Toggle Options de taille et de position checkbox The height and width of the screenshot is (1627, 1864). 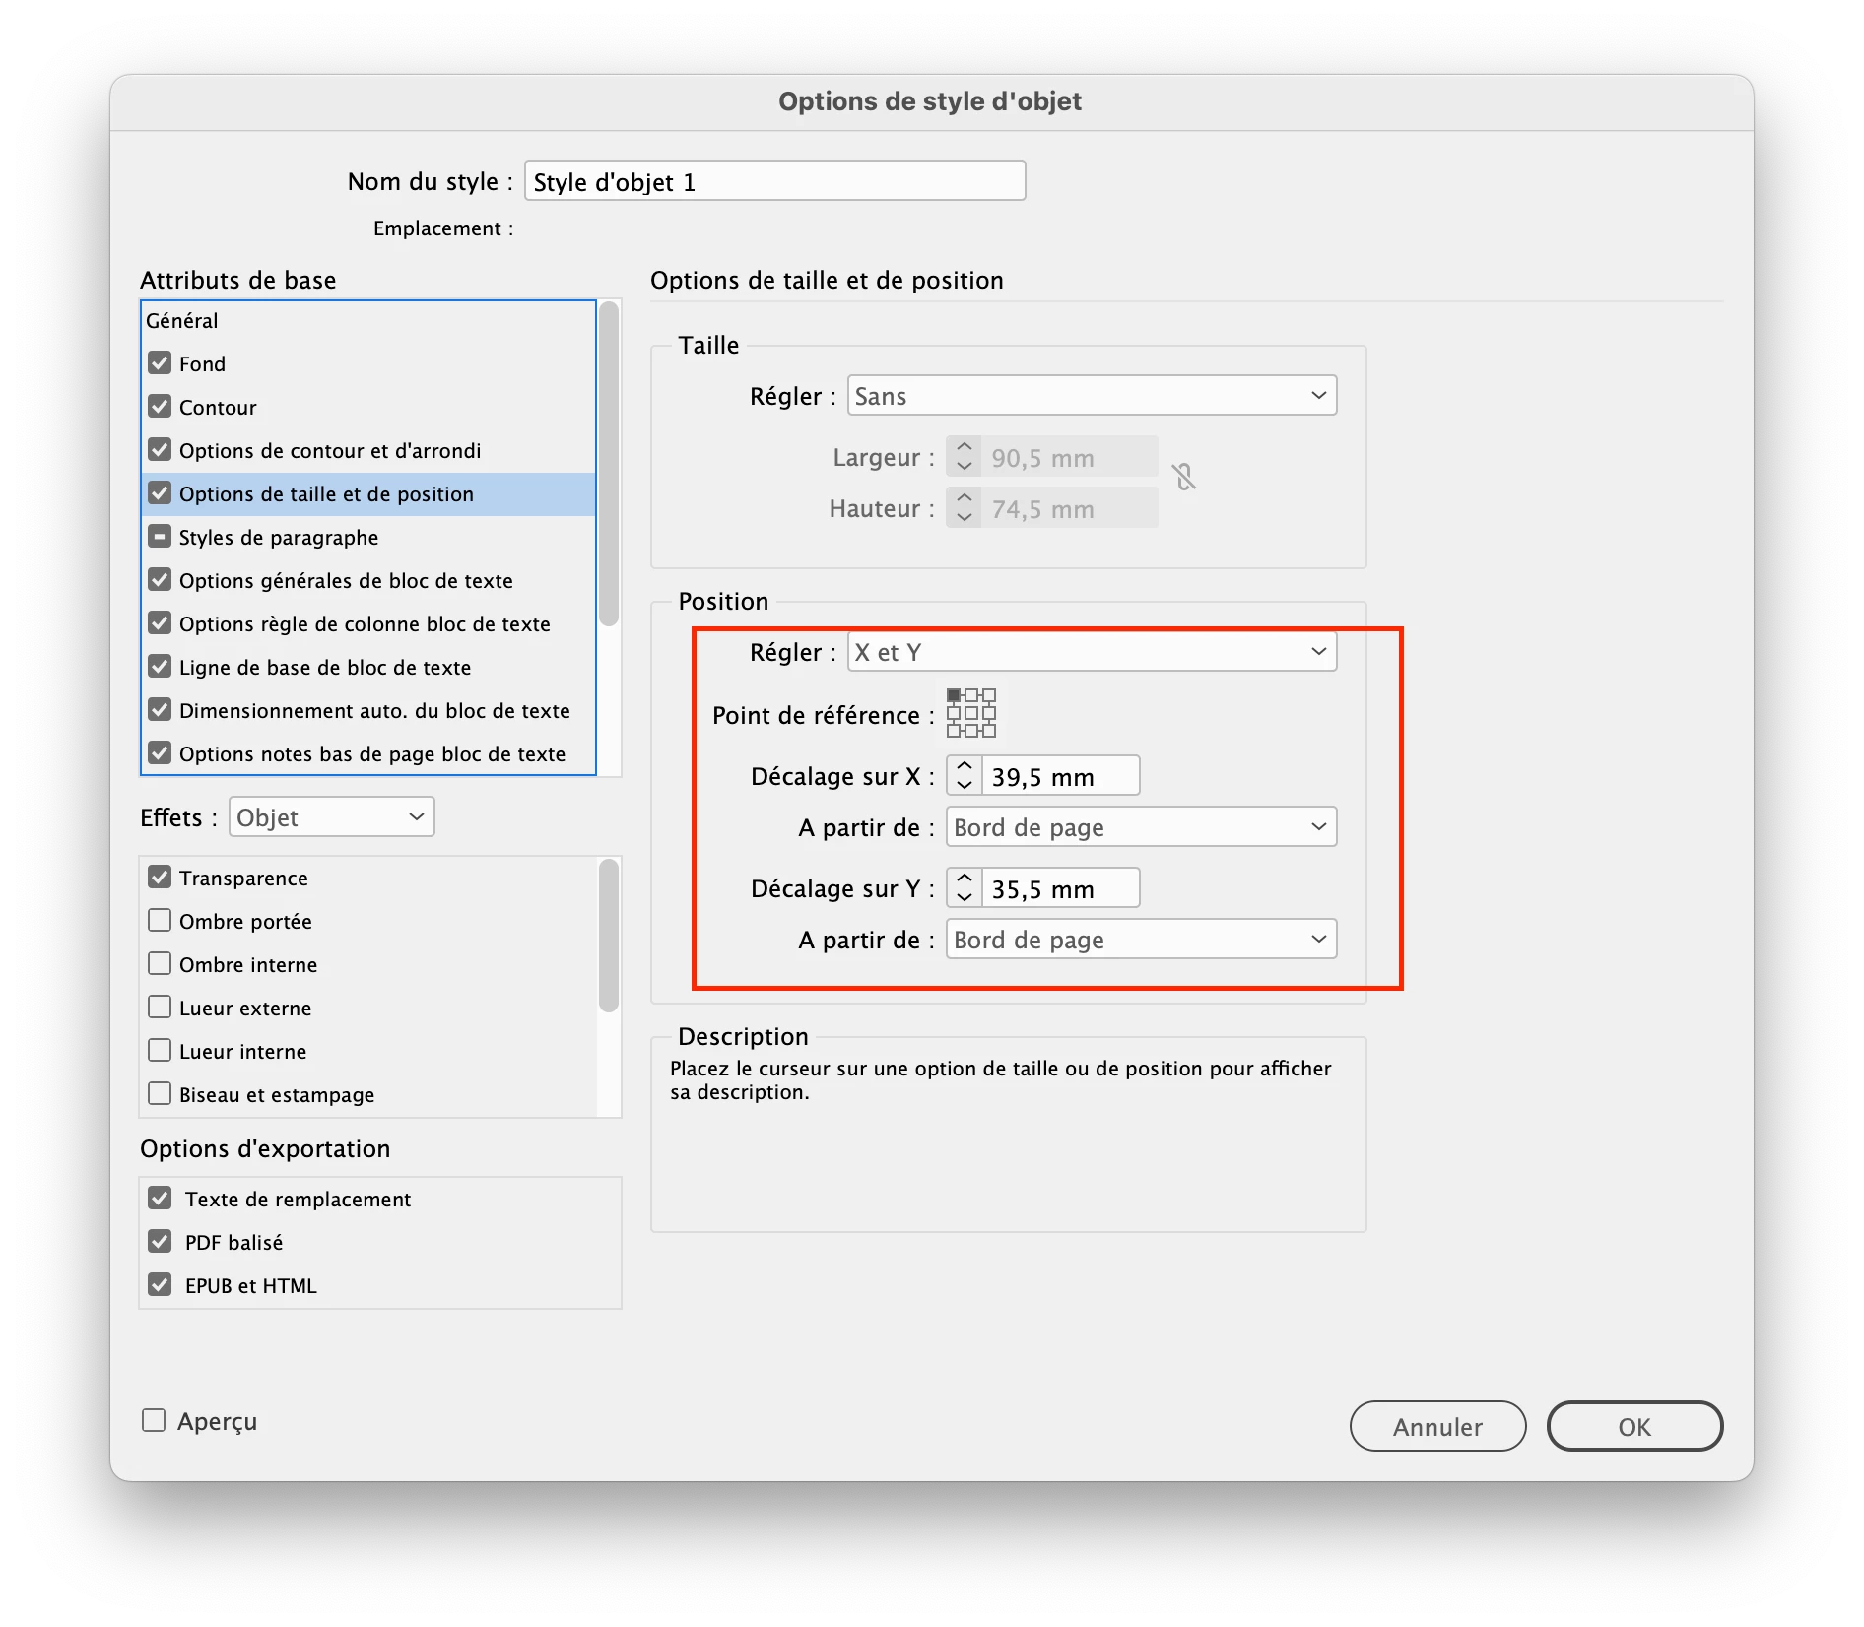[x=160, y=493]
